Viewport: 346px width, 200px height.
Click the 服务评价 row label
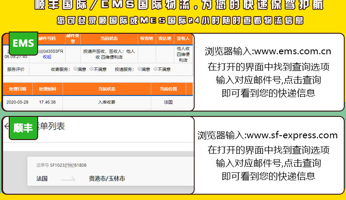[x=16, y=69]
